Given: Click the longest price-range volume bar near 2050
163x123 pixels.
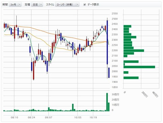Looking at the screenshot, I should click(x=139, y=67).
